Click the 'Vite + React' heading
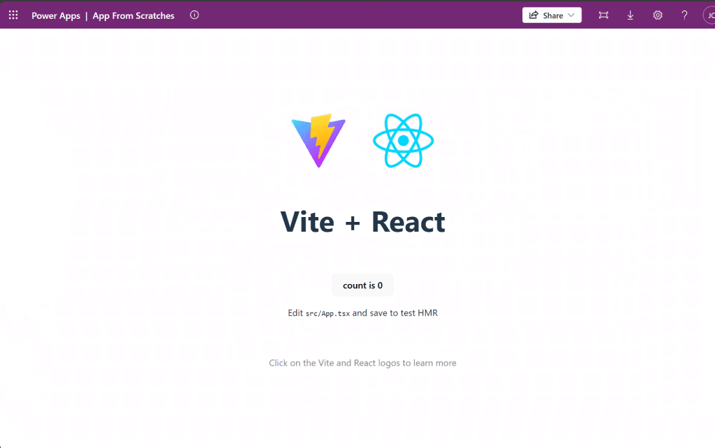The height and width of the screenshot is (448, 715). click(362, 222)
